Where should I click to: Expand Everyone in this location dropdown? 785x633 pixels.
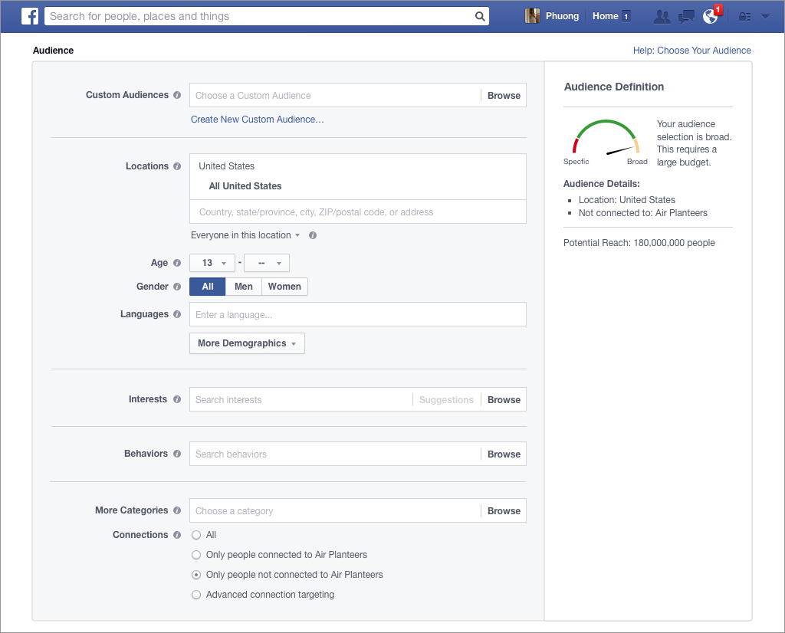245,235
